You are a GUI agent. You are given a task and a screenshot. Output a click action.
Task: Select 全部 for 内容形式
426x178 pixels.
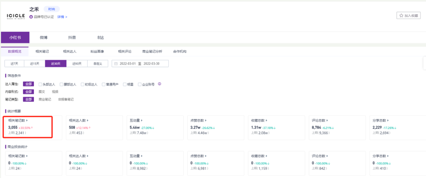(28, 92)
